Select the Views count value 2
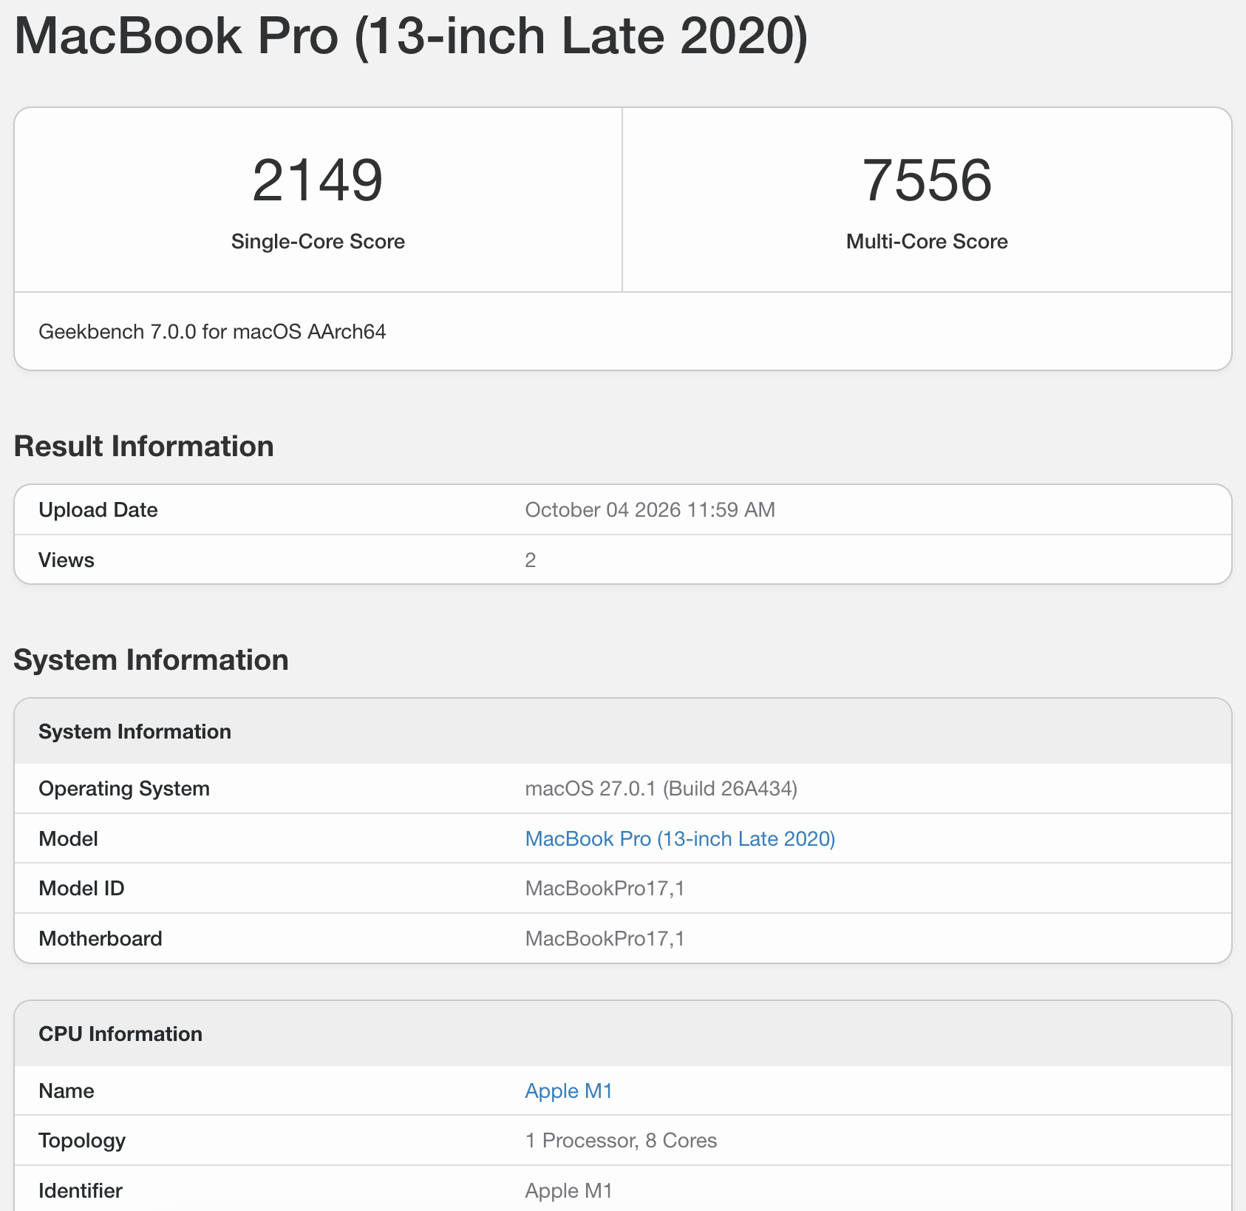This screenshot has width=1246, height=1211. 531,560
